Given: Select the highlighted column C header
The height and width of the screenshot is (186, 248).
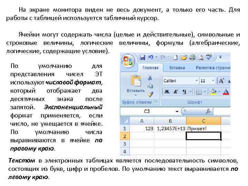Looking at the screenshot, I should coord(204,121).
